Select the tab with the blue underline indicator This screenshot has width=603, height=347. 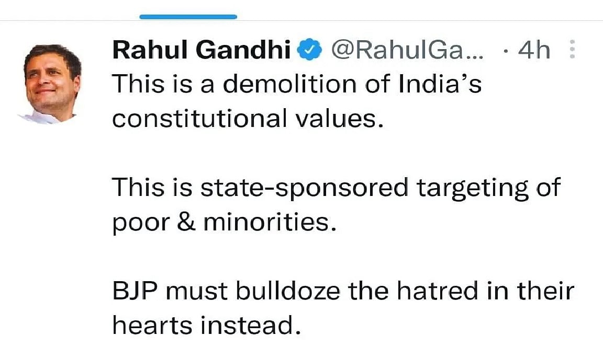pos(188,17)
